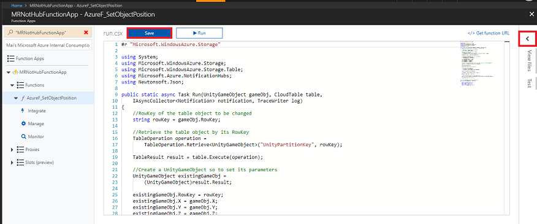This screenshot has height=224, width=537.
Task: Click the Functions list icon
Action: tap(20, 85)
